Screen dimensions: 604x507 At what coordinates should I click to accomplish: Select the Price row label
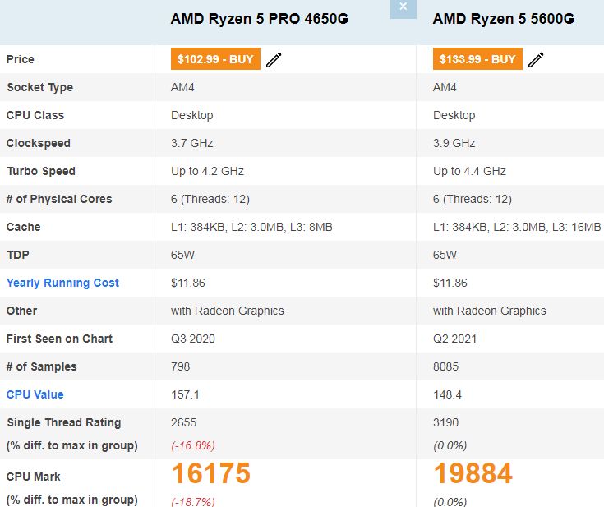[21, 59]
